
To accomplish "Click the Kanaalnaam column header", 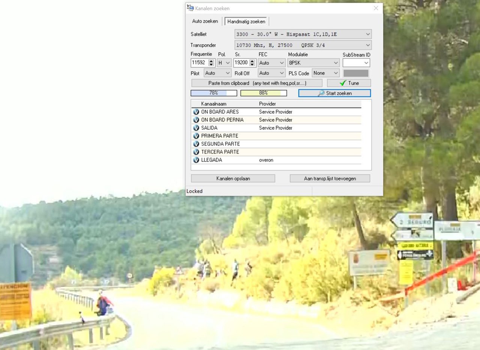I will pos(214,104).
